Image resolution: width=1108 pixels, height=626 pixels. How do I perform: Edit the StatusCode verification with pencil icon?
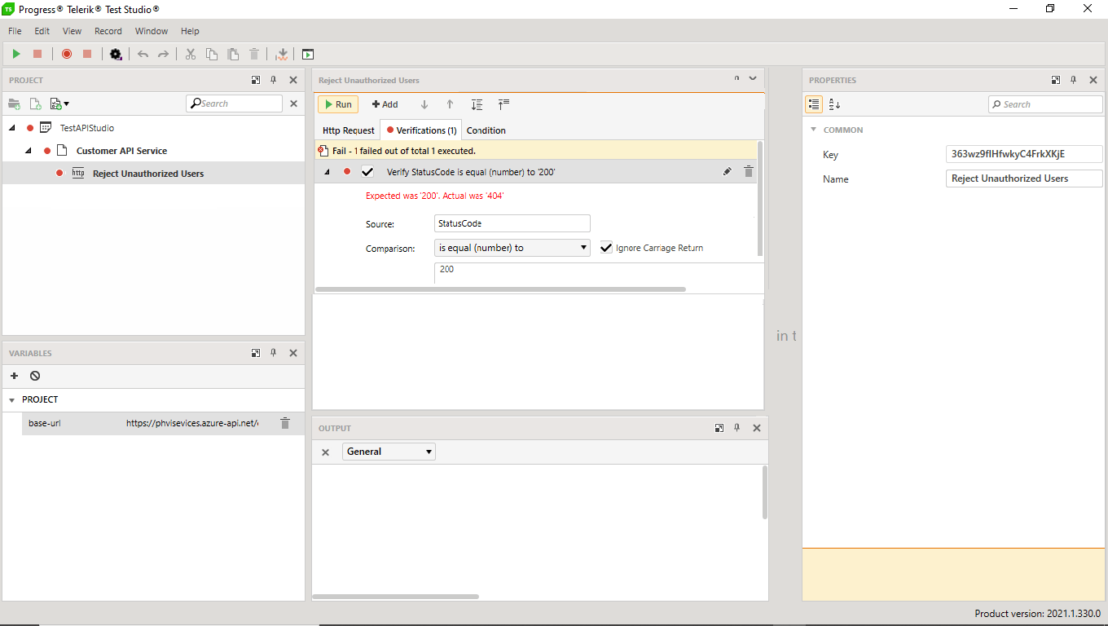point(728,171)
